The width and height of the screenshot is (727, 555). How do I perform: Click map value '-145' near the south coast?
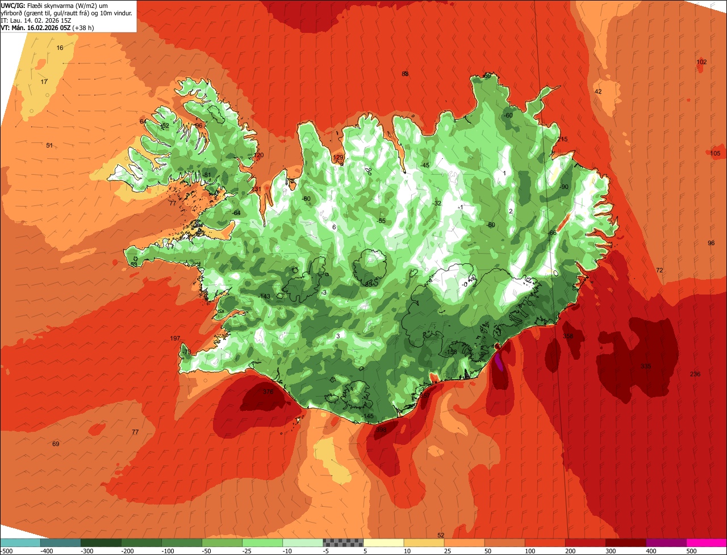368,417
